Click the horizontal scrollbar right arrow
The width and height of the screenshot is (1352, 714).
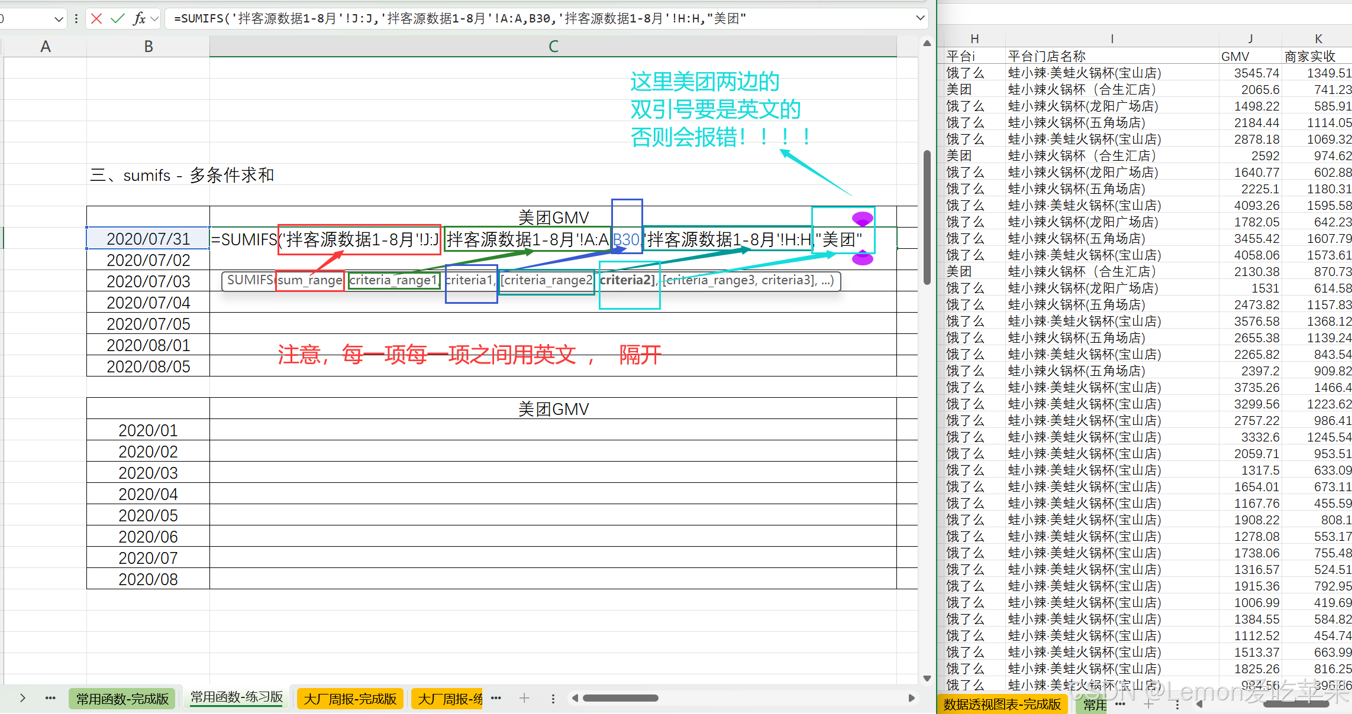point(912,698)
